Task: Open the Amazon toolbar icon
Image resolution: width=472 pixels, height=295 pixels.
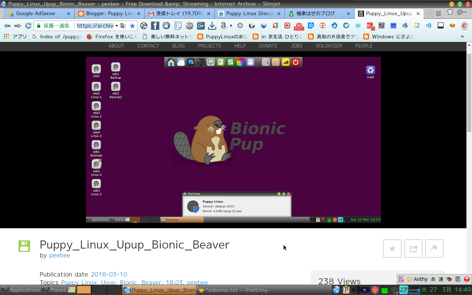Action: [x=224, y=26]
